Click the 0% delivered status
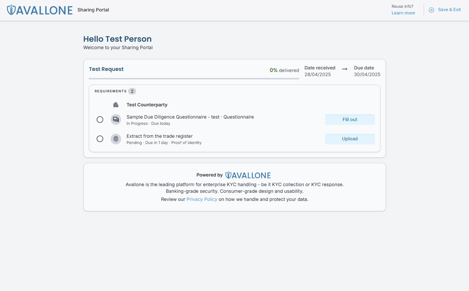The width and height of the screenshot is (469, 291). (284, 70)
